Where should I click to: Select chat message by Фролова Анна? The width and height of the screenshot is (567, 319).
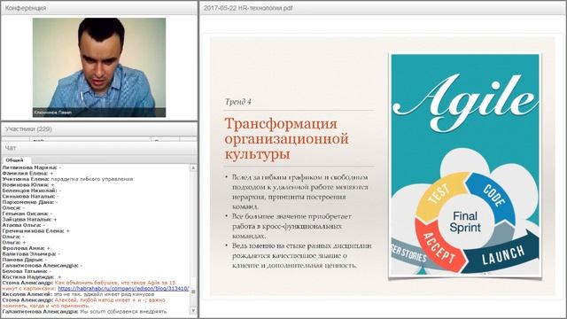26,248
